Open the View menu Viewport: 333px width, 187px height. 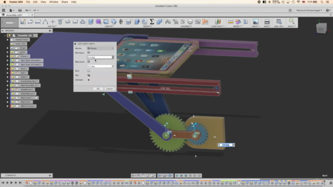pos(43,2)
